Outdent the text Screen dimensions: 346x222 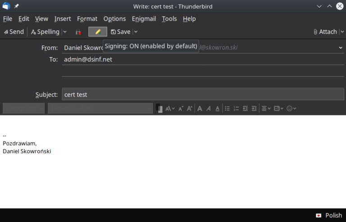click(x=245, y=109)
